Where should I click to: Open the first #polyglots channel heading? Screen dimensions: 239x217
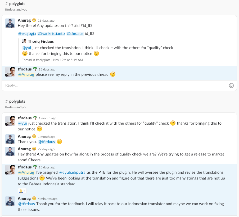point(15,4)
